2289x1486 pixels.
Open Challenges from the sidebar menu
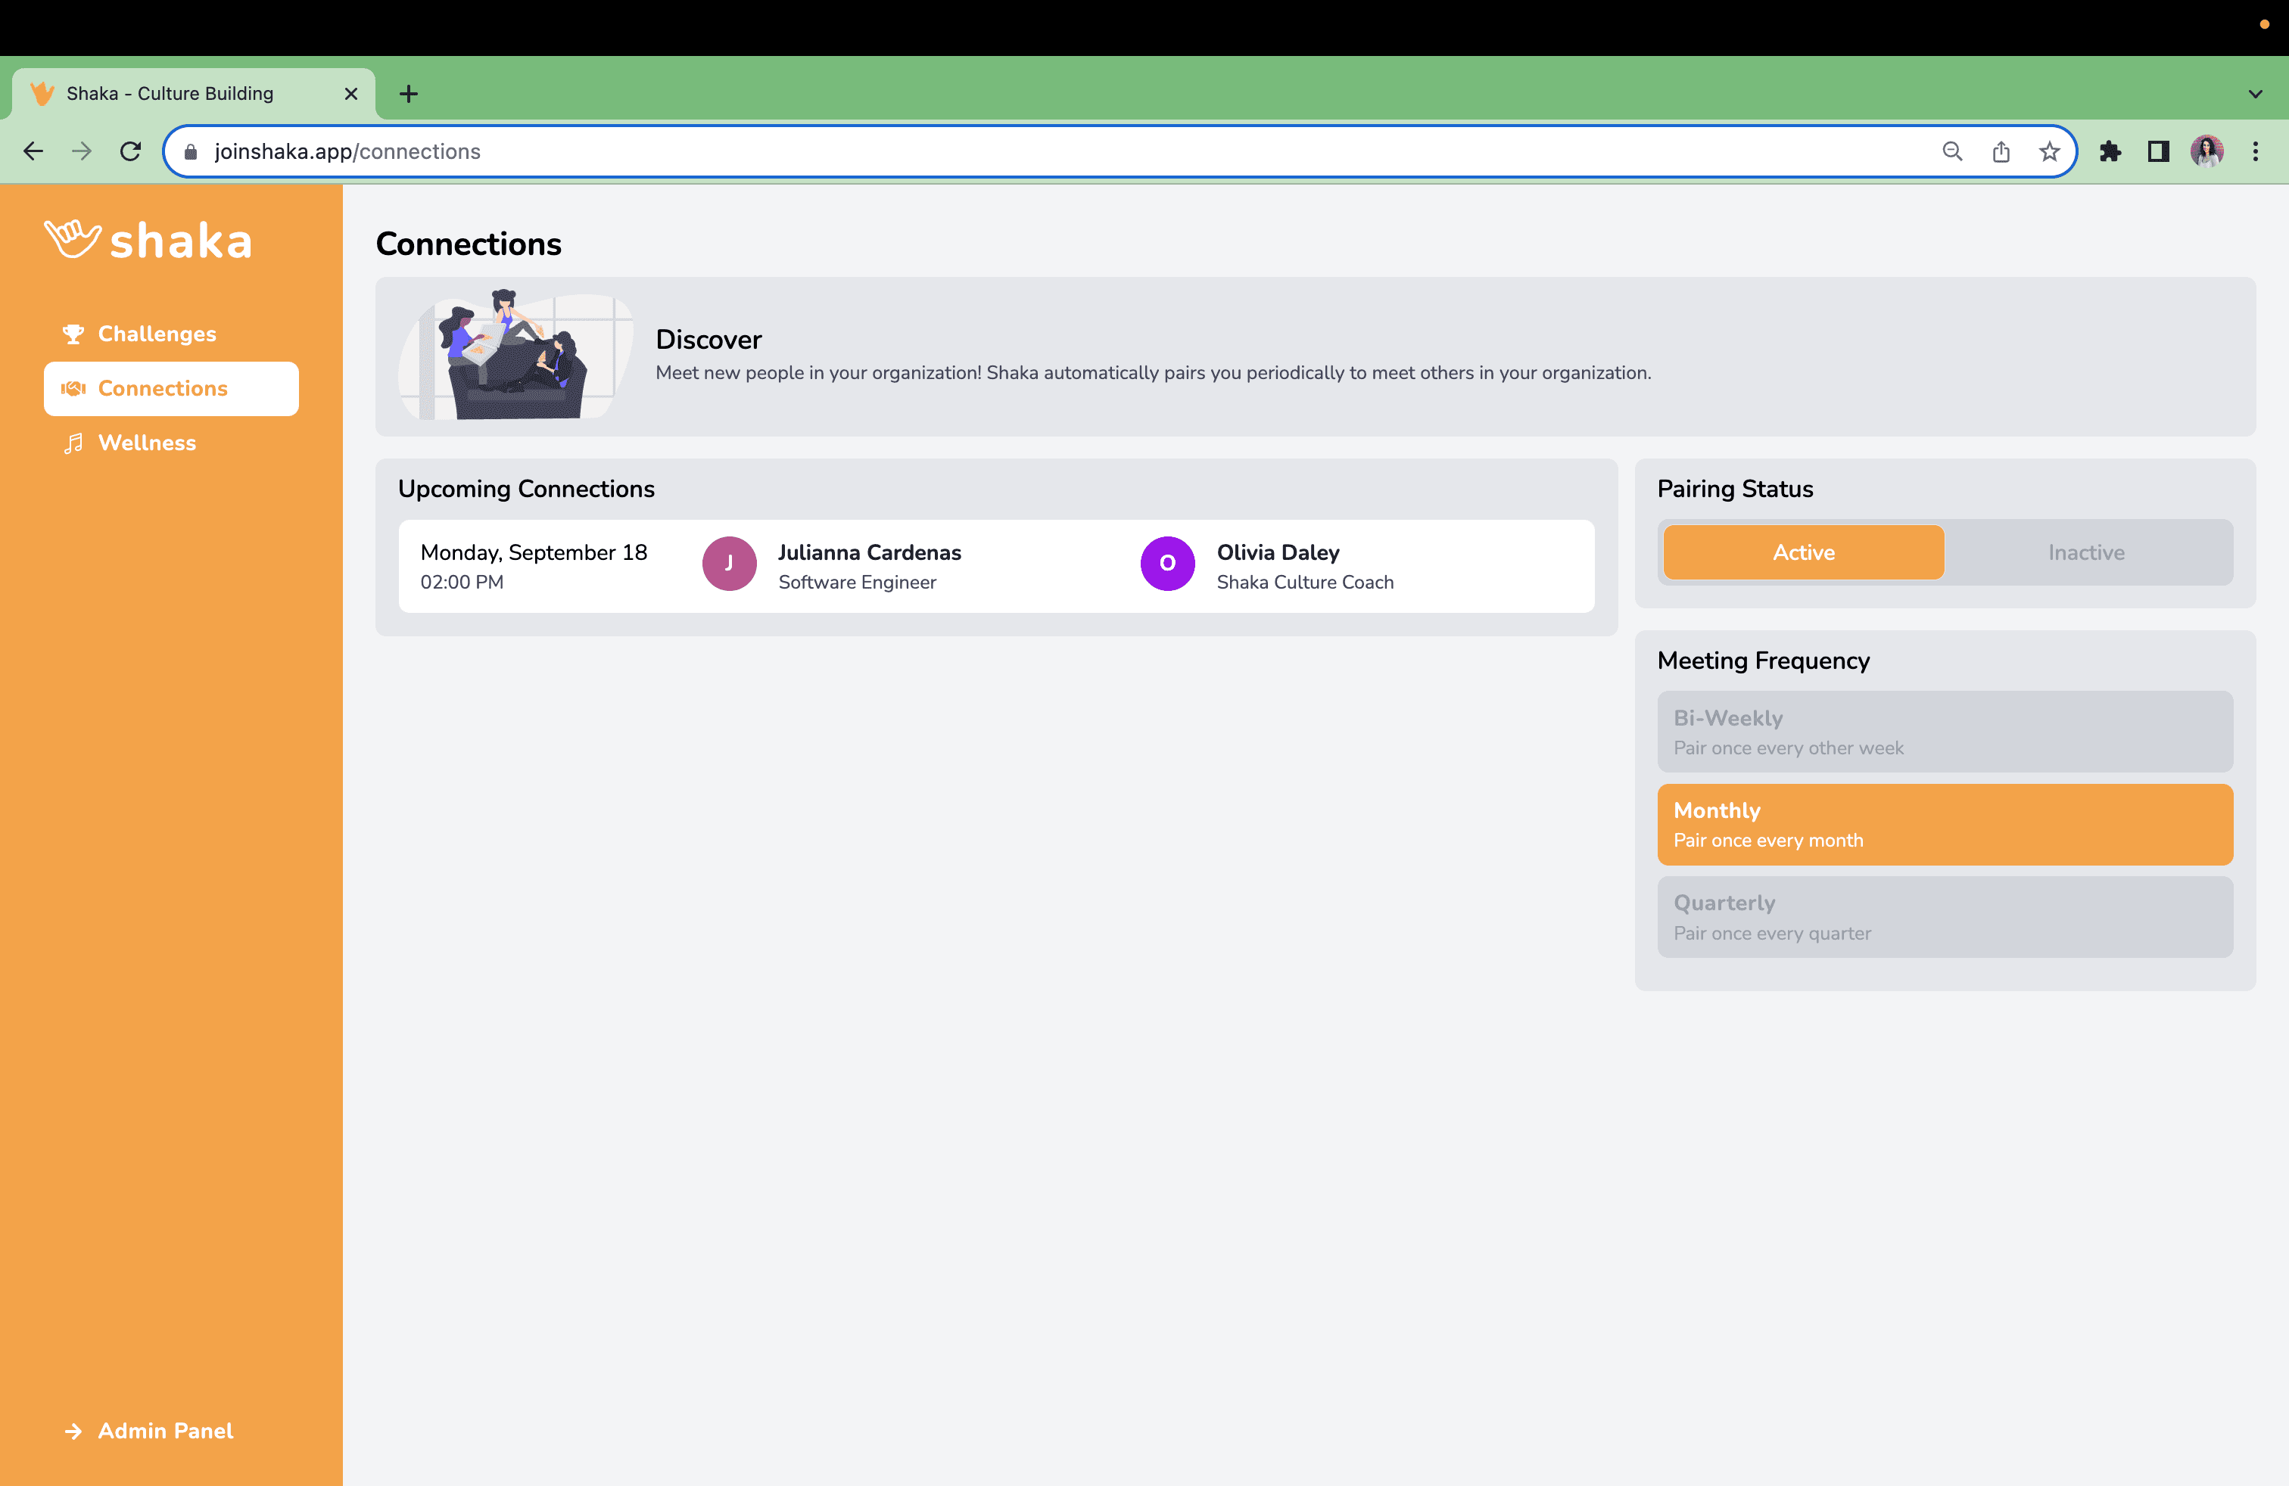click(x=157, y=334)
